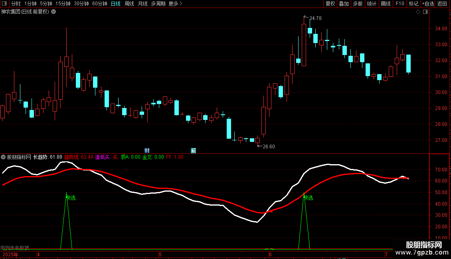Expand dropdown beside 神农集团 title
Screen dimensions: 451x259
point(53,12)
